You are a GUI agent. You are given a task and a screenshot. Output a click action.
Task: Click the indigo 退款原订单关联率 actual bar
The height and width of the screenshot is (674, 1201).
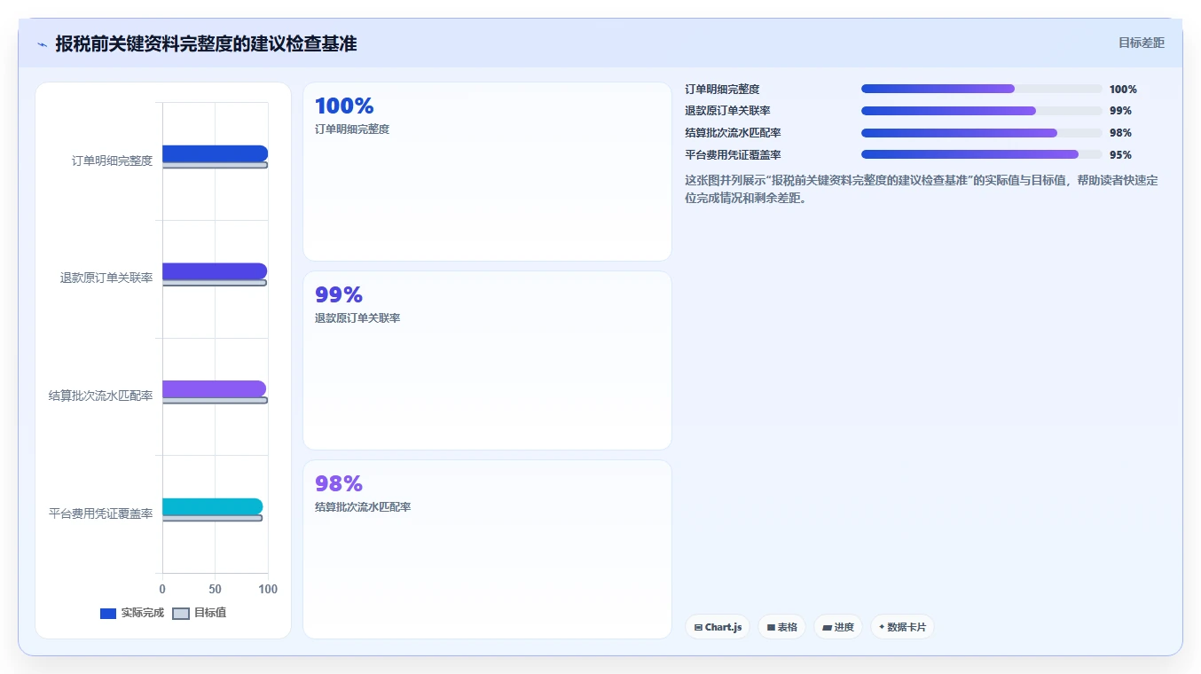(x=215, y=271)
